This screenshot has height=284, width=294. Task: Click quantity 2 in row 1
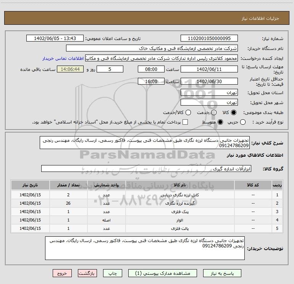tap(68, 195)
